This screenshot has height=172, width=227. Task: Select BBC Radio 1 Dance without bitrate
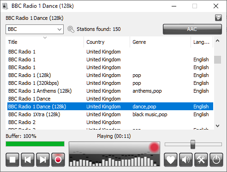click(x=110, y=99)
